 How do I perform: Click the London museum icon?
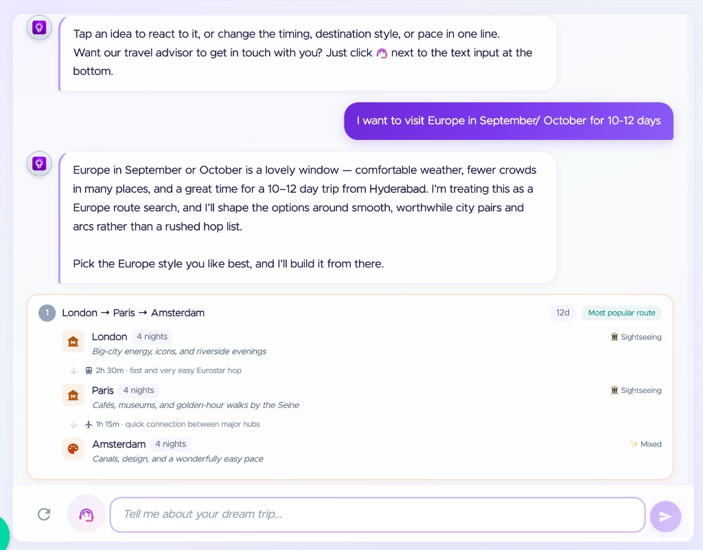click(x=73, y=342)
